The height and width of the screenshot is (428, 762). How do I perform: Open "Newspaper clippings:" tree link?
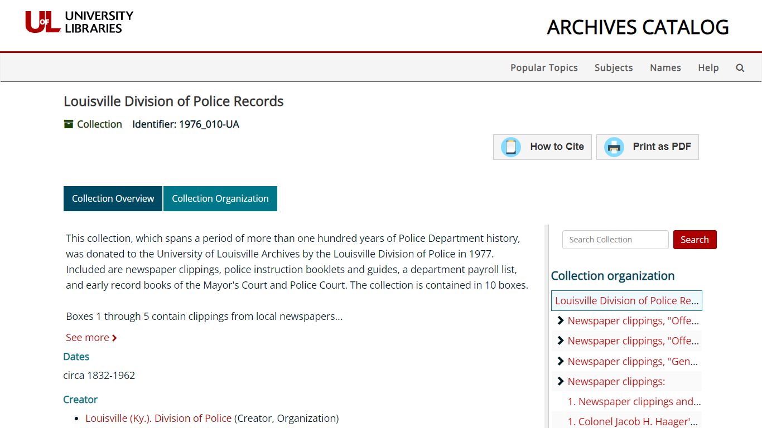616,381
